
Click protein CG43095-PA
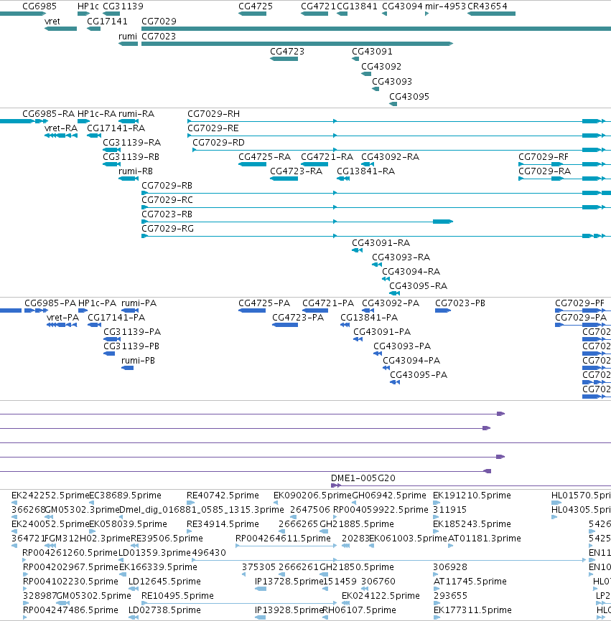419,374
